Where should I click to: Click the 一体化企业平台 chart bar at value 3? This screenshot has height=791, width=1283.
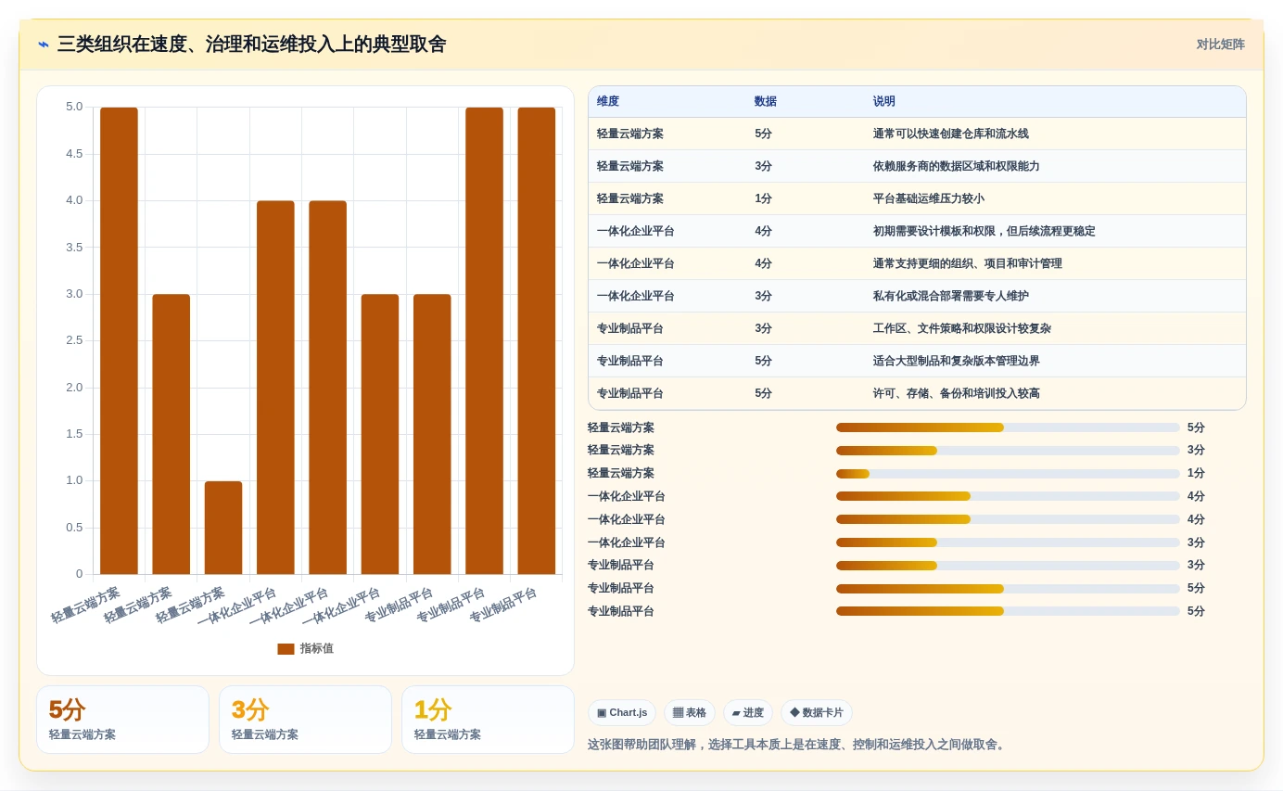click(x=380, y=434)
